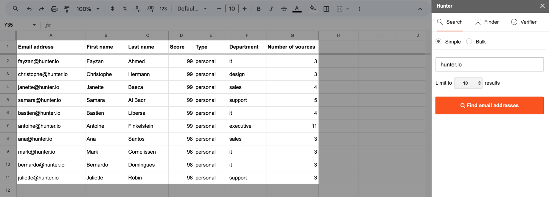The image size is (549, 197).
Task: Select the executive department cell
Action: (x=247, y=126)
